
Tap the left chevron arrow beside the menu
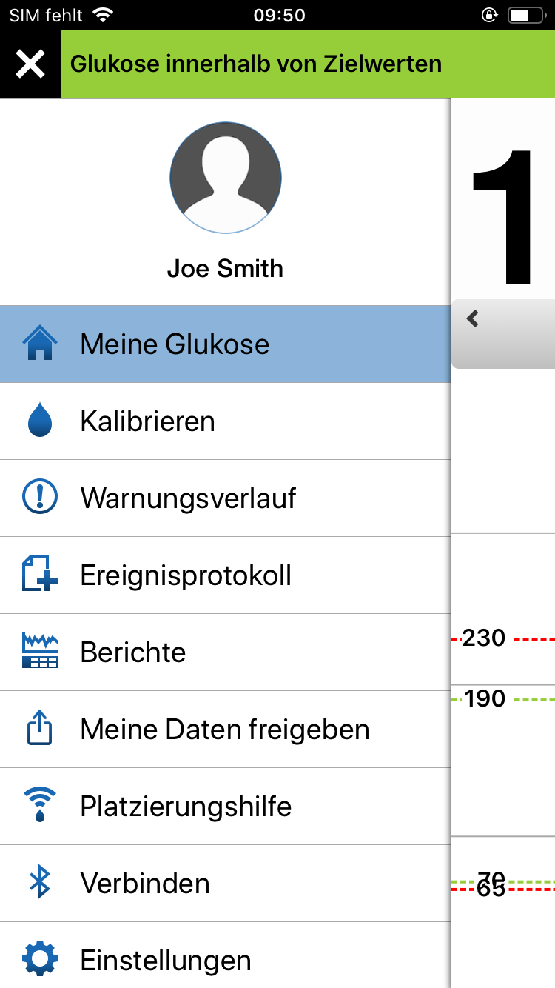point(473,319)
